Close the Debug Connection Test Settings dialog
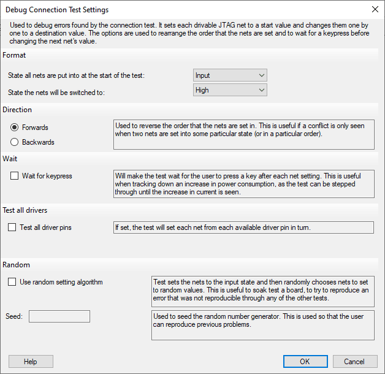 point(375,10)
